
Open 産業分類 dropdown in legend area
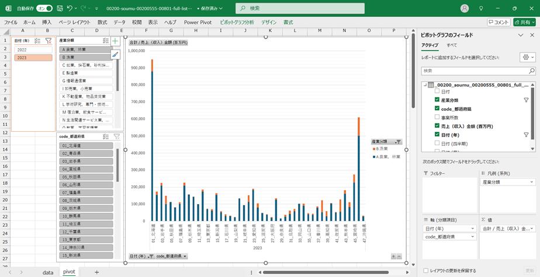pyautogui.click(x=531, y=182)
